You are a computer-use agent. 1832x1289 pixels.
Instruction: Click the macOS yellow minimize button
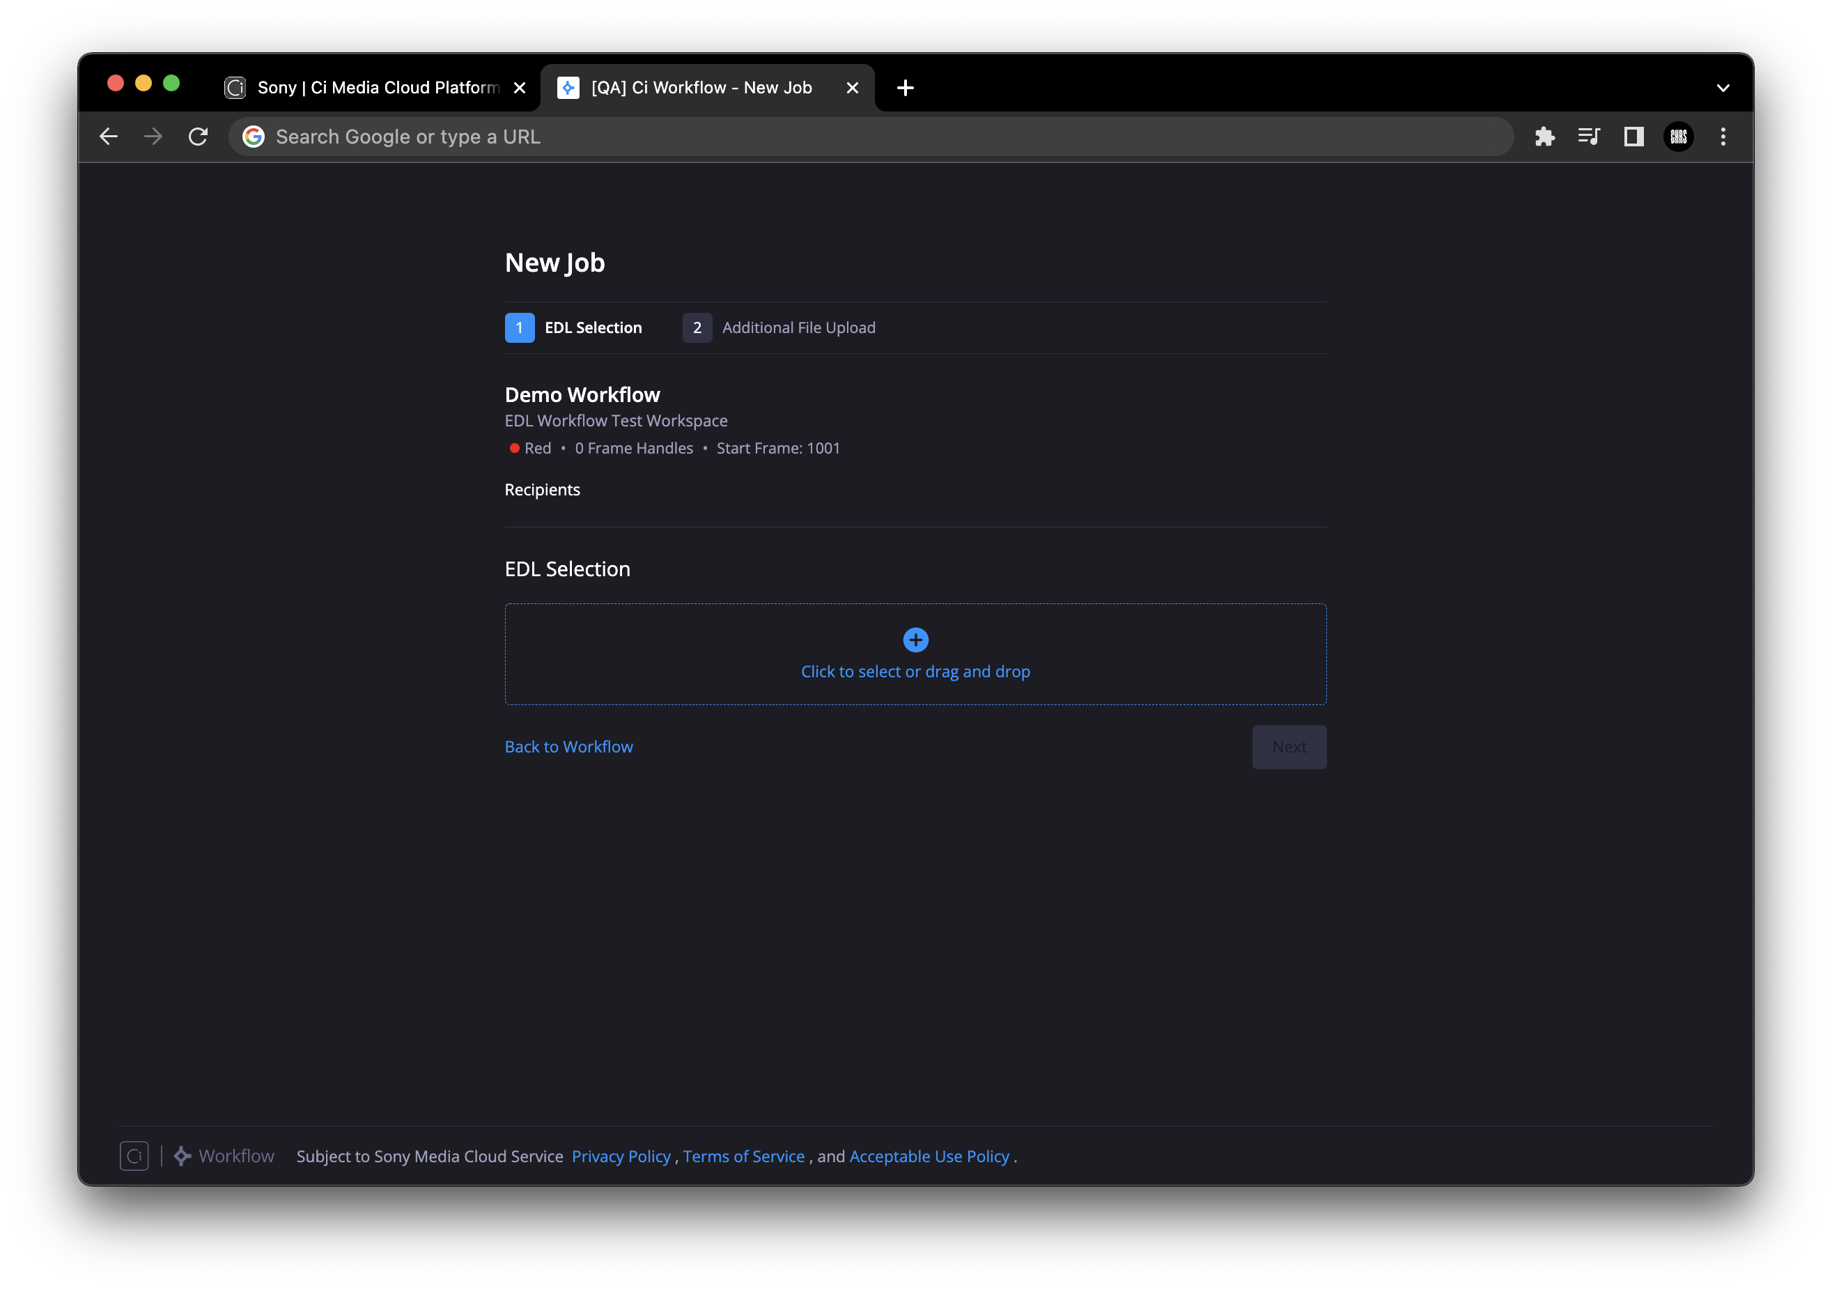coord(143,83)
